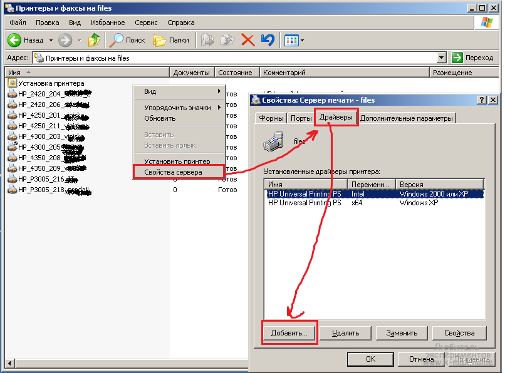Viewport: 505px width, 373px height.
Task: Click the blue Undo arrow icon
Action: (x=268, y=40)
